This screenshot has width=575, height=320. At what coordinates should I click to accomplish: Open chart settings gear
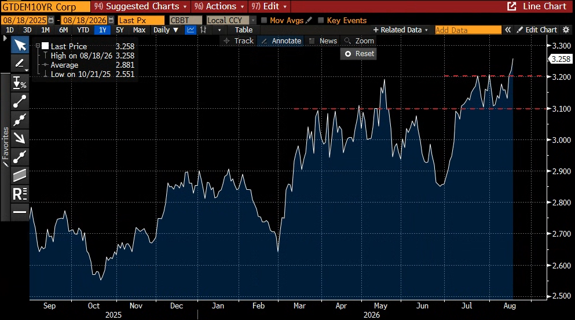tap(566, 30)
